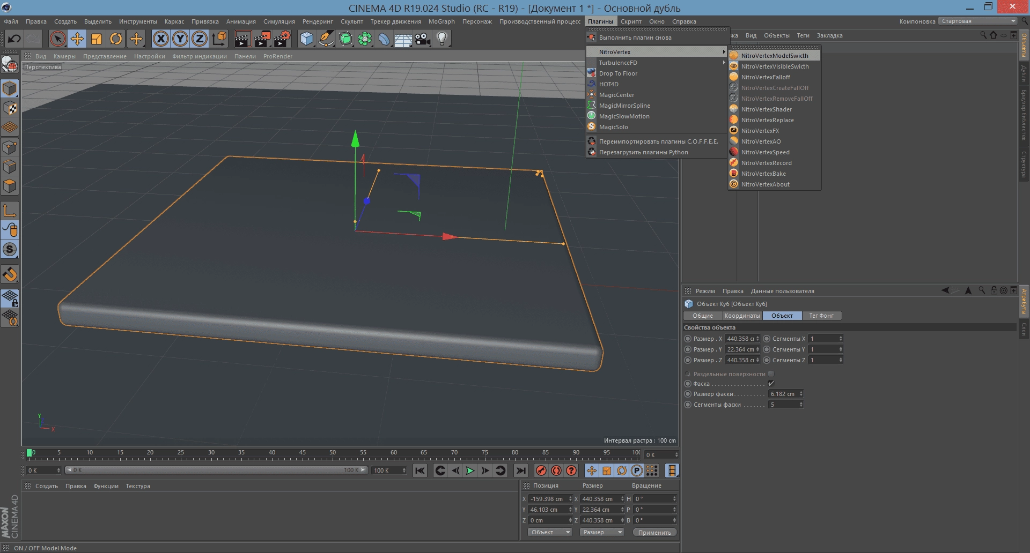
Task: Open TurbulenceFD submenu
Action: [x=657, y=63]
